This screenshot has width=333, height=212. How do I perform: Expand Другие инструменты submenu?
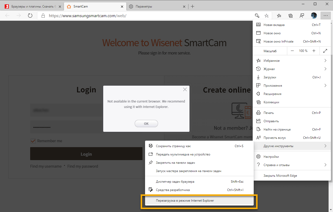pyautogui.click(x=291, y=146)
